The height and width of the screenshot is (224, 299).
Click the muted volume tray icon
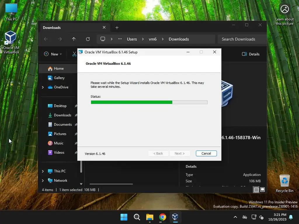[x=261, y=217]
